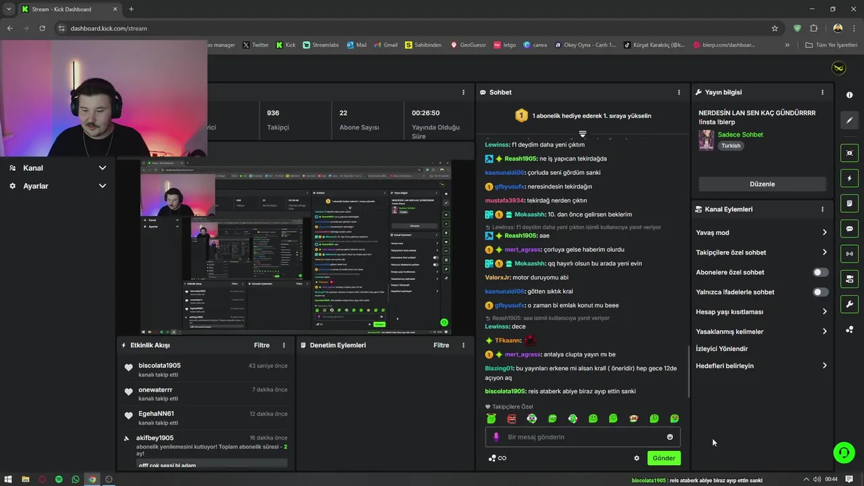Open Hedefleri belirleyin settings
The width and height of the screenshot is (864, 486).
[761, 366]
